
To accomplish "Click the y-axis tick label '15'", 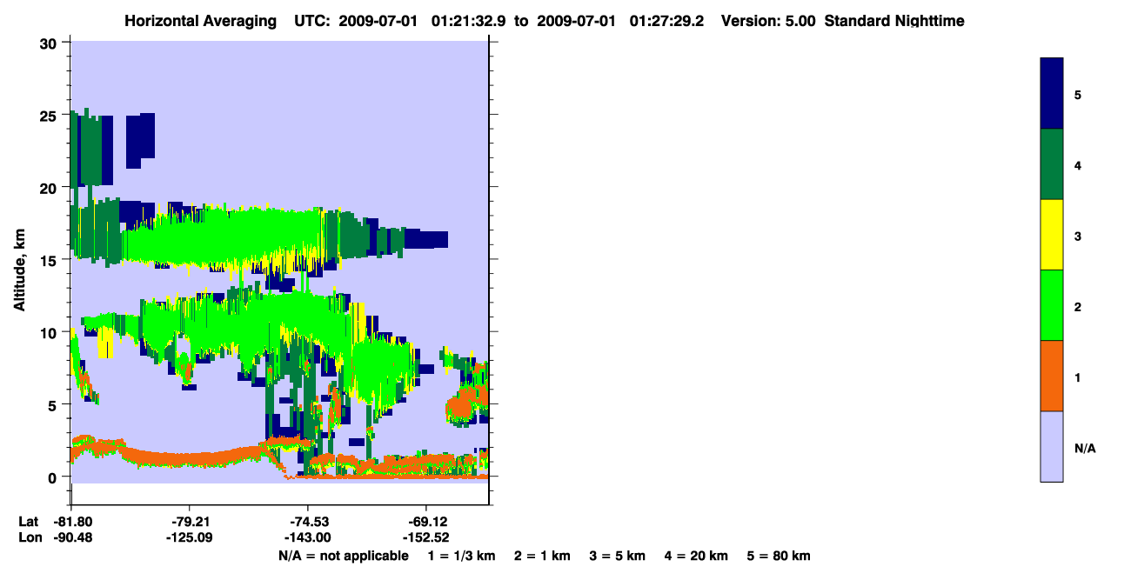I will point(49,260).
